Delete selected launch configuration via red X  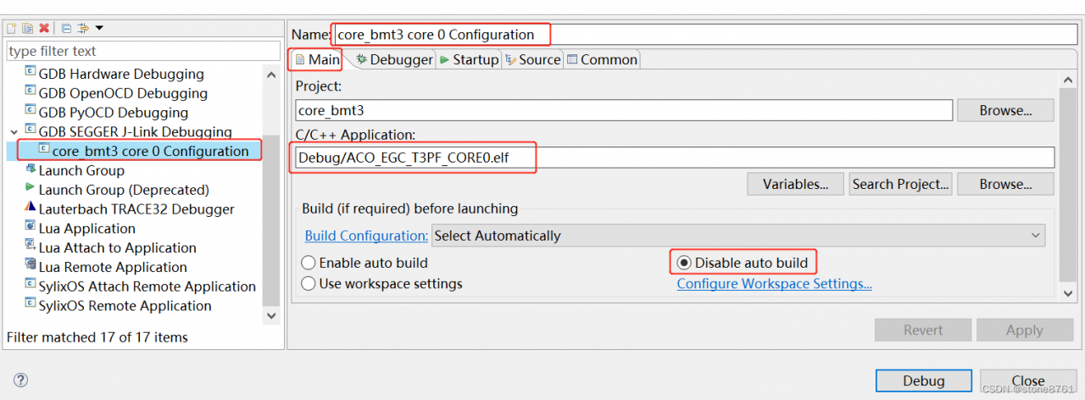(x=44, y=29)
